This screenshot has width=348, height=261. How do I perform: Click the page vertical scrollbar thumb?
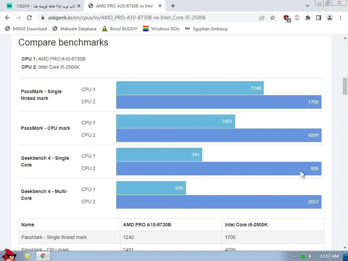coord(345,86)
